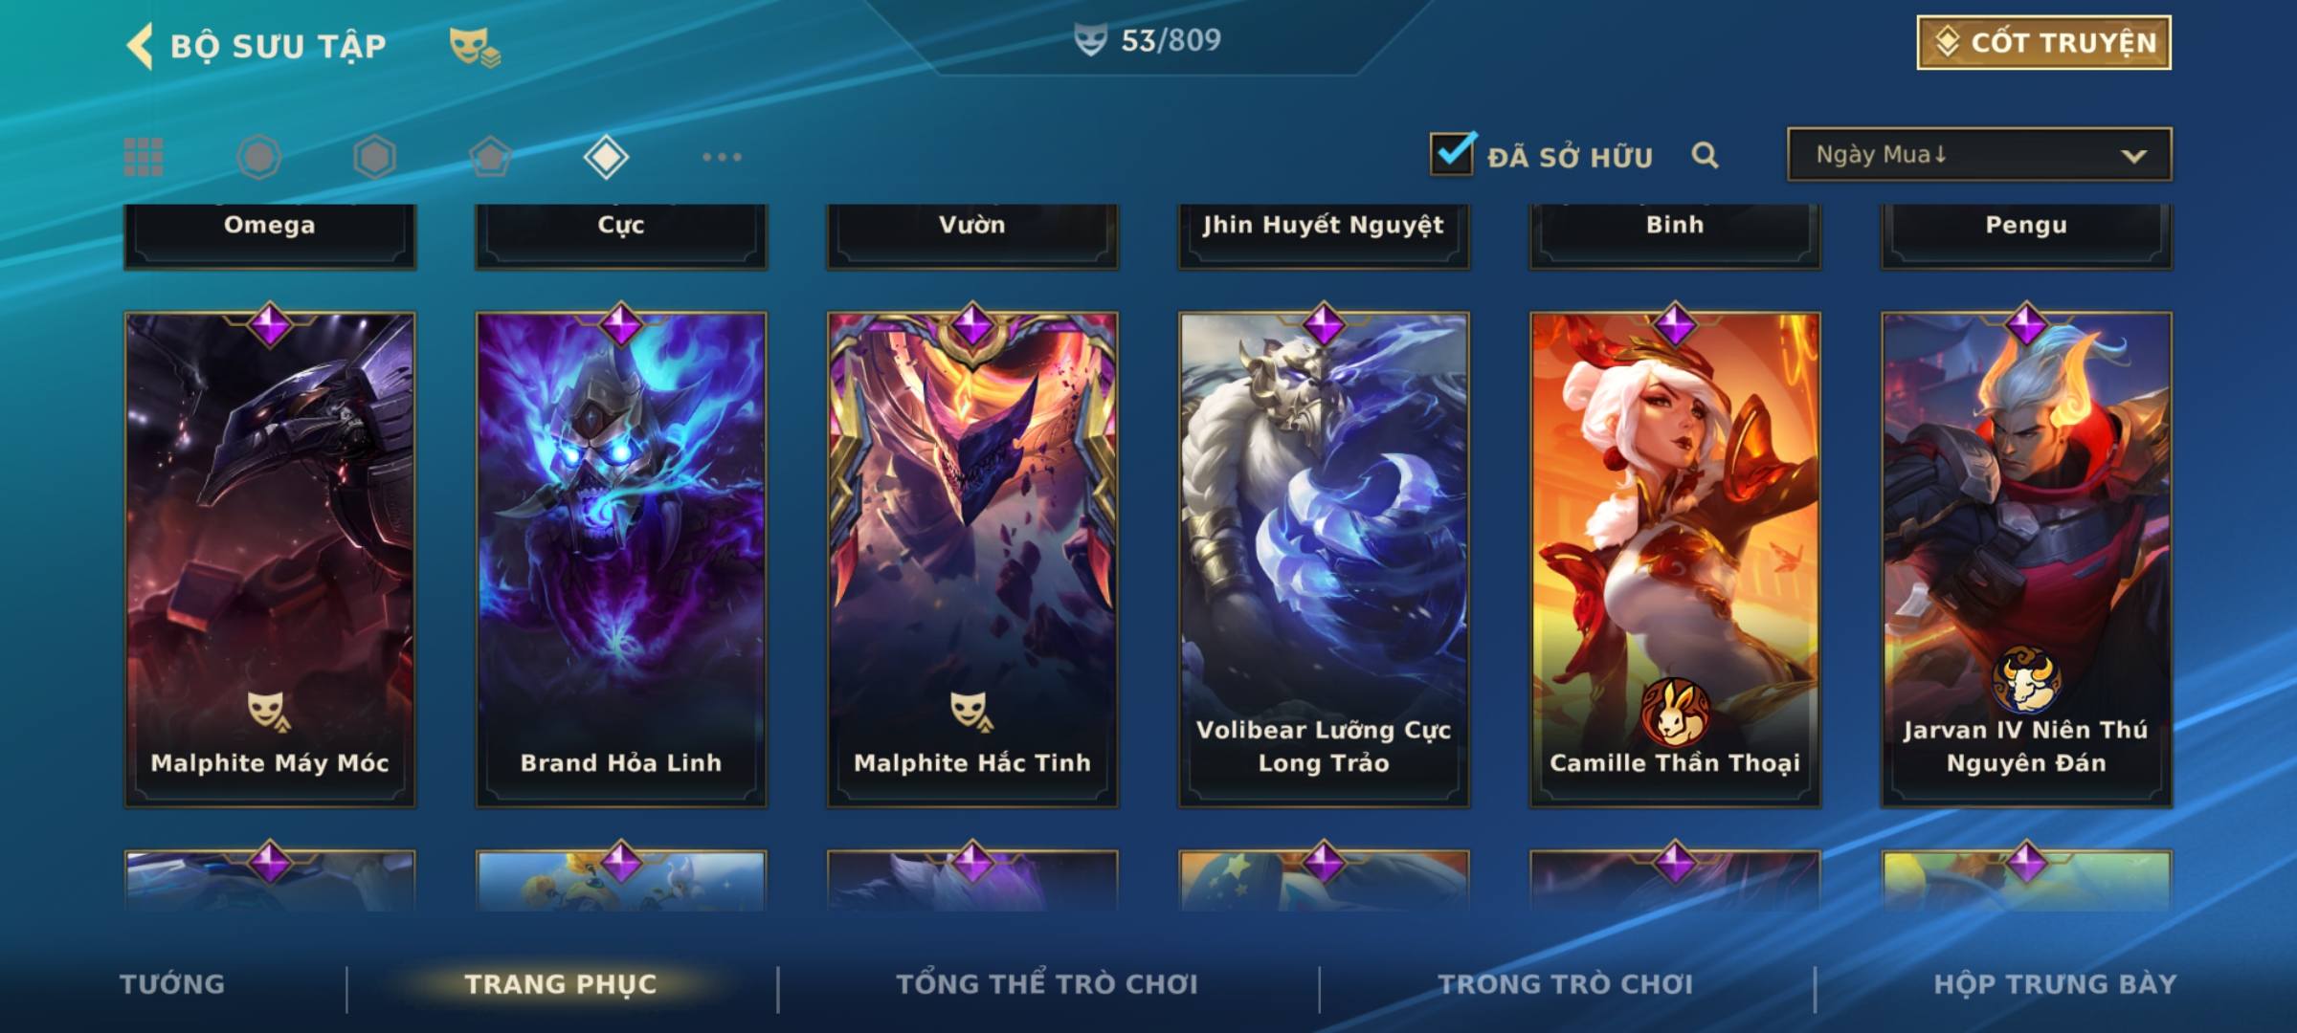Image resolution: width=2297 pixels, height=1033 pixels.
Task: Select the first round rarity filter icon
Action: [258, 157]
